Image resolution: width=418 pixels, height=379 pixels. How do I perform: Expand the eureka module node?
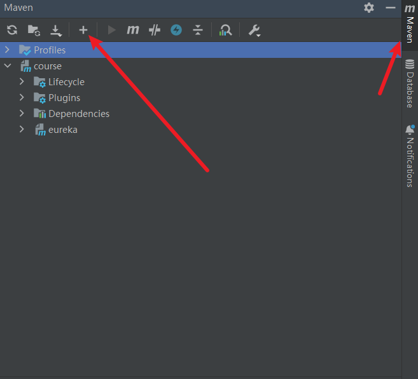(x=22, y=130)
